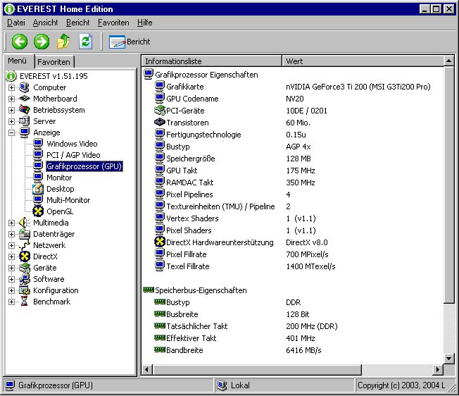Viewport: 459px width, 396px height.
Task: Select Windows Video in the tree
Action: [x=72, y=144]
